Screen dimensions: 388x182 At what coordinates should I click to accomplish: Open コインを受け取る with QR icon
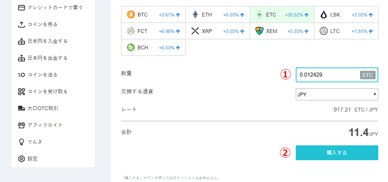click(x=43, y=91)
